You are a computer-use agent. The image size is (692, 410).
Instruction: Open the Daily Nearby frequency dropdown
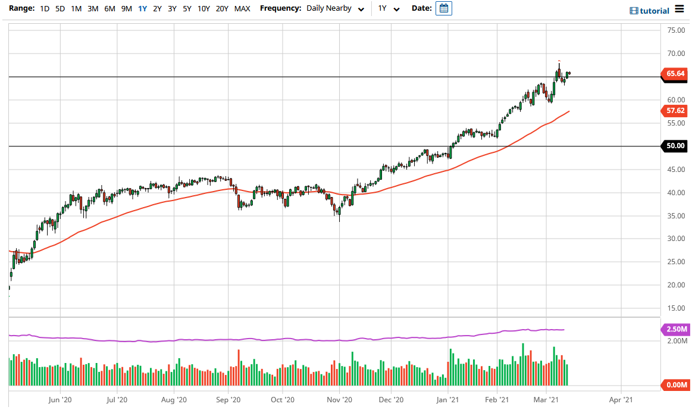pos(330,8)
